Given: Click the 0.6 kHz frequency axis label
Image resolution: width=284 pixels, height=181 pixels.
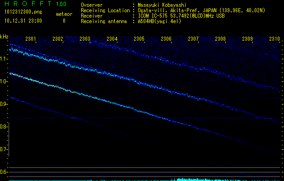Looking at the screenshot, I should coord(4,172).
